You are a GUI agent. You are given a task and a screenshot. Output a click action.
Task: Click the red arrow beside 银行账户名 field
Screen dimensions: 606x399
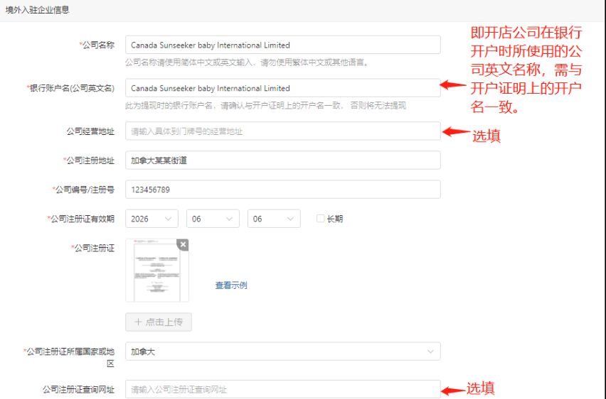point(453,85)
